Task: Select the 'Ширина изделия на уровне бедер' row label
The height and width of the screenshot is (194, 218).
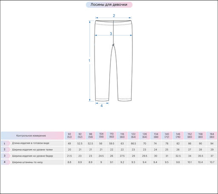Action: [32, 156]
